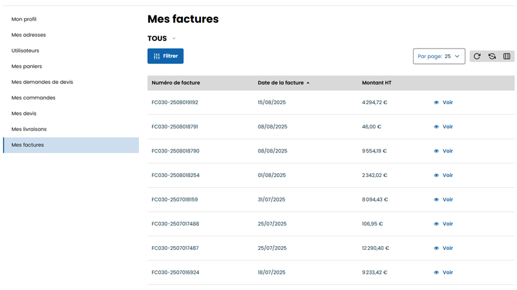
Task: Open Mon profil in sidebar
Action: click(x=24, y=19)
